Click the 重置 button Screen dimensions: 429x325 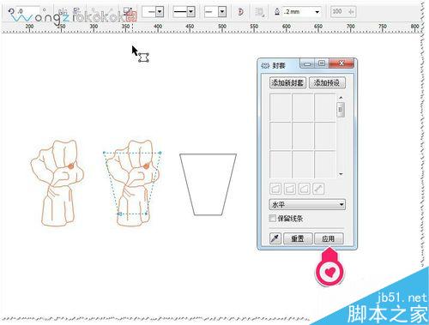tap(298, 238)
